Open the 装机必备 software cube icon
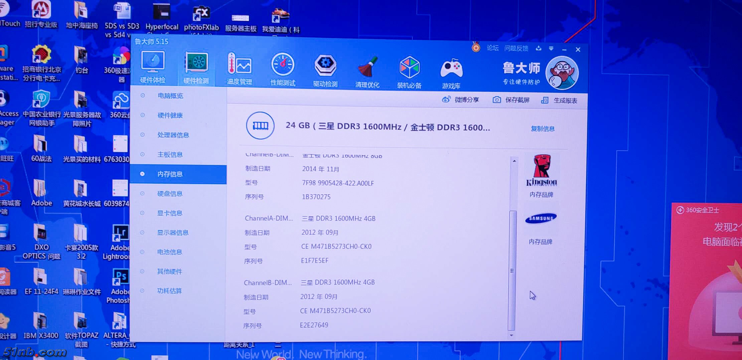This screenshot has width=742, height=360. pyautogui.click(x=409, y=68)
